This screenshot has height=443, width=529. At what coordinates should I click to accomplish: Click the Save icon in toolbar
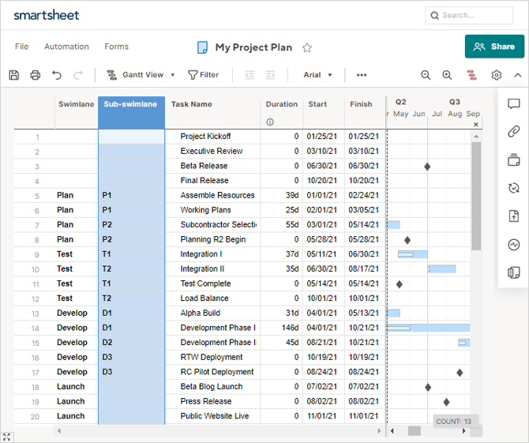click(14, 75)
